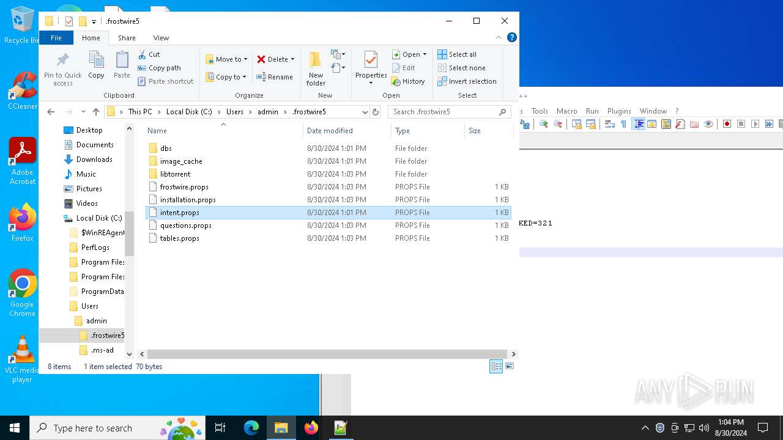The width and height of the screenshot is (783, 440).
Task: Switch to Large icons view layout
Action: (509, 366)
